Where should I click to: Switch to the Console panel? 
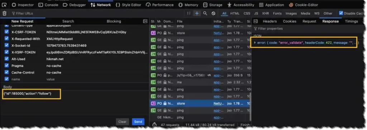48,5
